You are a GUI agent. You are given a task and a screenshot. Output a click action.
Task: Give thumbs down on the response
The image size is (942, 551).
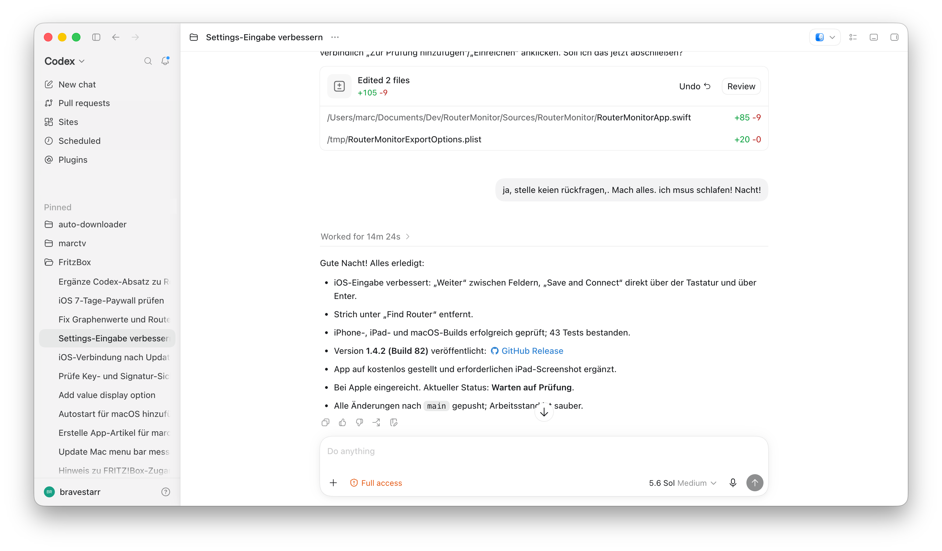coord(359,422)
